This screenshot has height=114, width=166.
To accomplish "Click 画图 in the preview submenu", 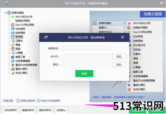I will [136, 63].
